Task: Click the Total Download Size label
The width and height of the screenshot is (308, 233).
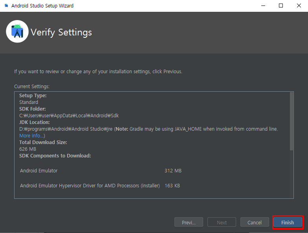Action: click(x=43, y=142)
